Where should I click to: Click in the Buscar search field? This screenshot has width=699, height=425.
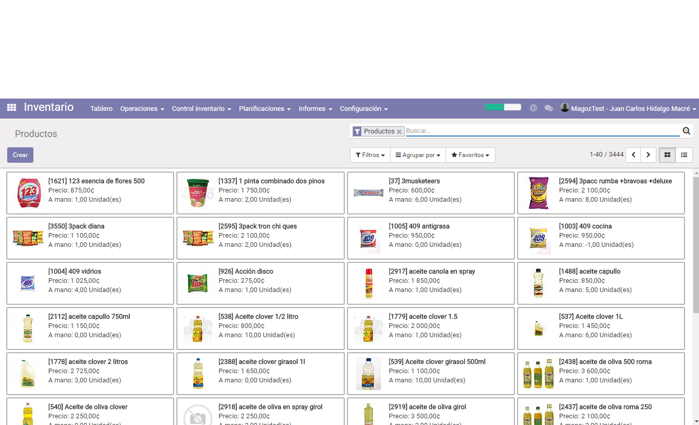pyautogui.click(x=542, y=131)
